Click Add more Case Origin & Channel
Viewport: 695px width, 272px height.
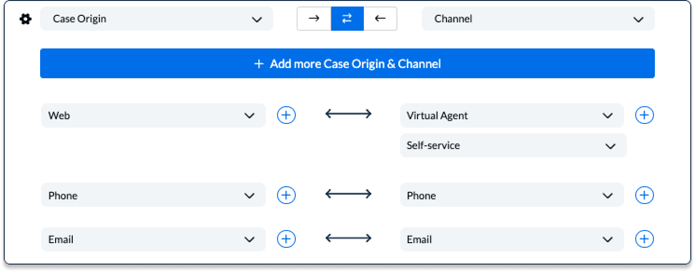[x=347, y=63]
